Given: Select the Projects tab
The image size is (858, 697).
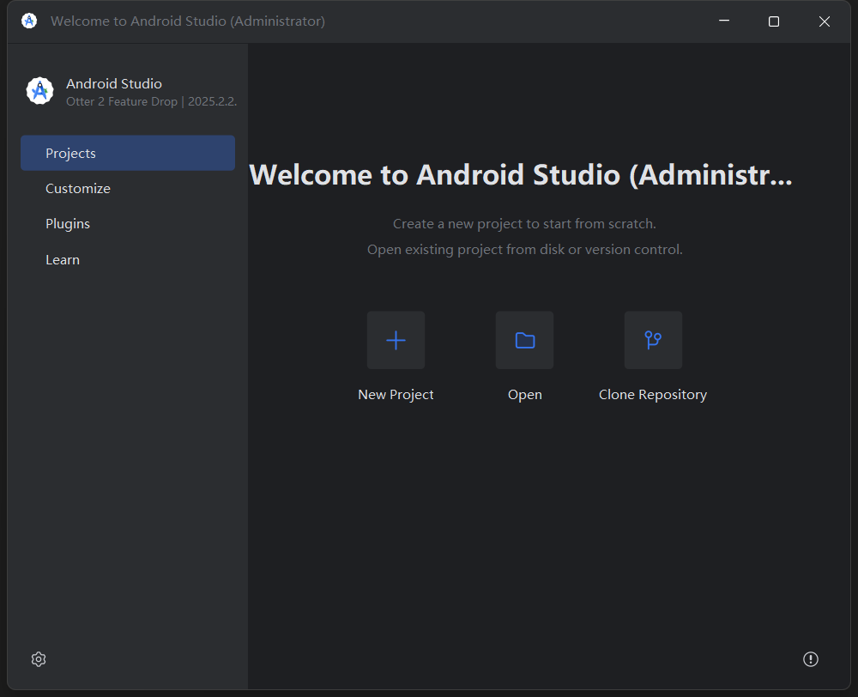Looking at the screenshot, I should point(128,153).
